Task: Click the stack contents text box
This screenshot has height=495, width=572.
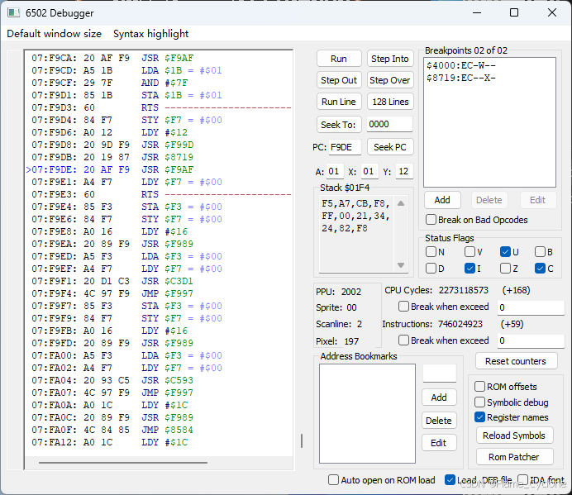Action: pyautogui.click(x=357, y=234)
